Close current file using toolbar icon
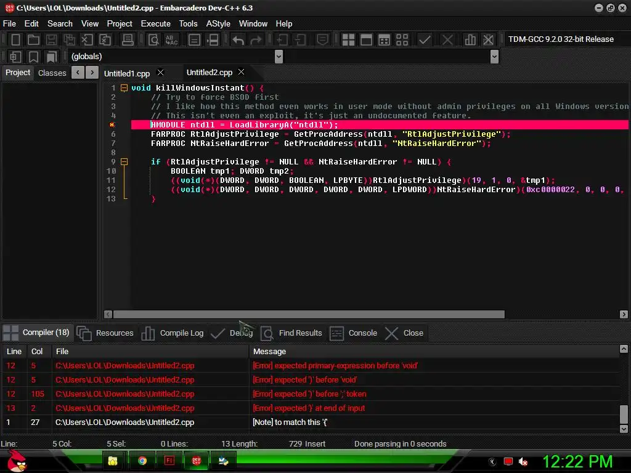 pos(87,39)
